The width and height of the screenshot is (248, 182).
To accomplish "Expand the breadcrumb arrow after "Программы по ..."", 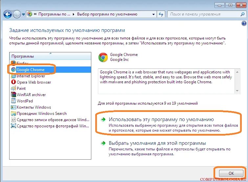I will point(74,14).
